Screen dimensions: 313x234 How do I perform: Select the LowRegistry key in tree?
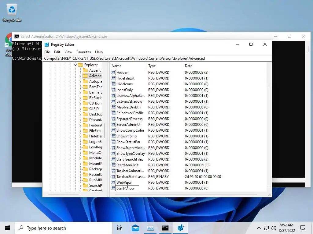pos(95,147)
